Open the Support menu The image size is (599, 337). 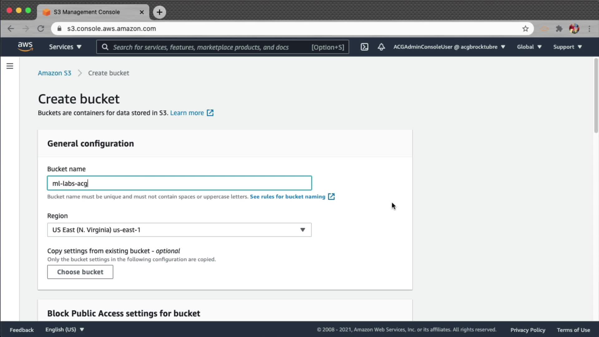(567, 47)
